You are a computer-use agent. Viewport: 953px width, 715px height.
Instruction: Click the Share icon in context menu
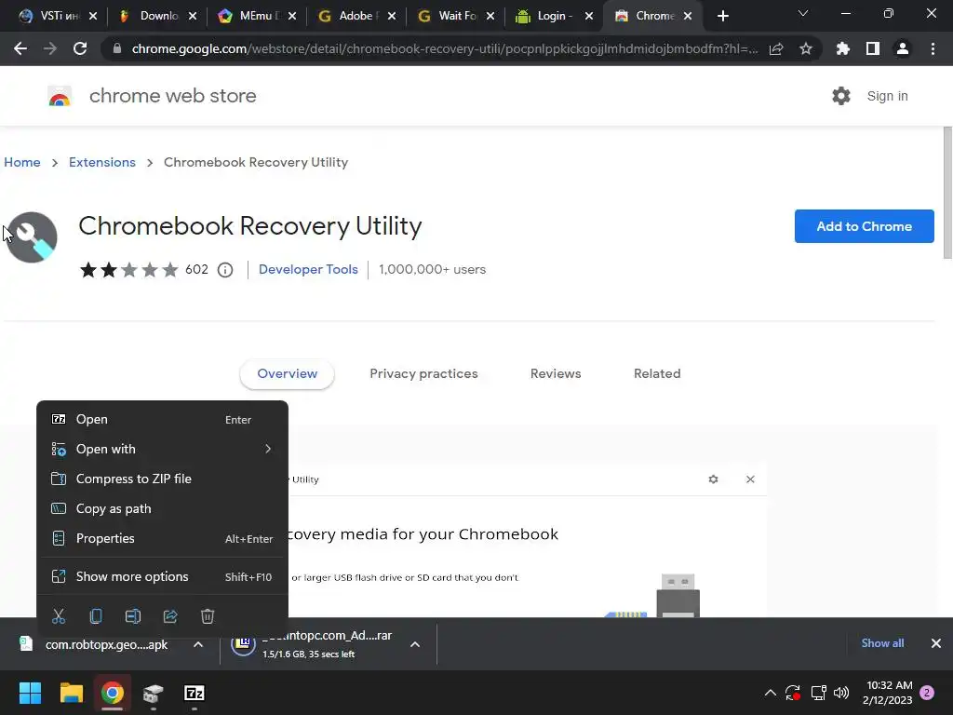pos(170,616)
